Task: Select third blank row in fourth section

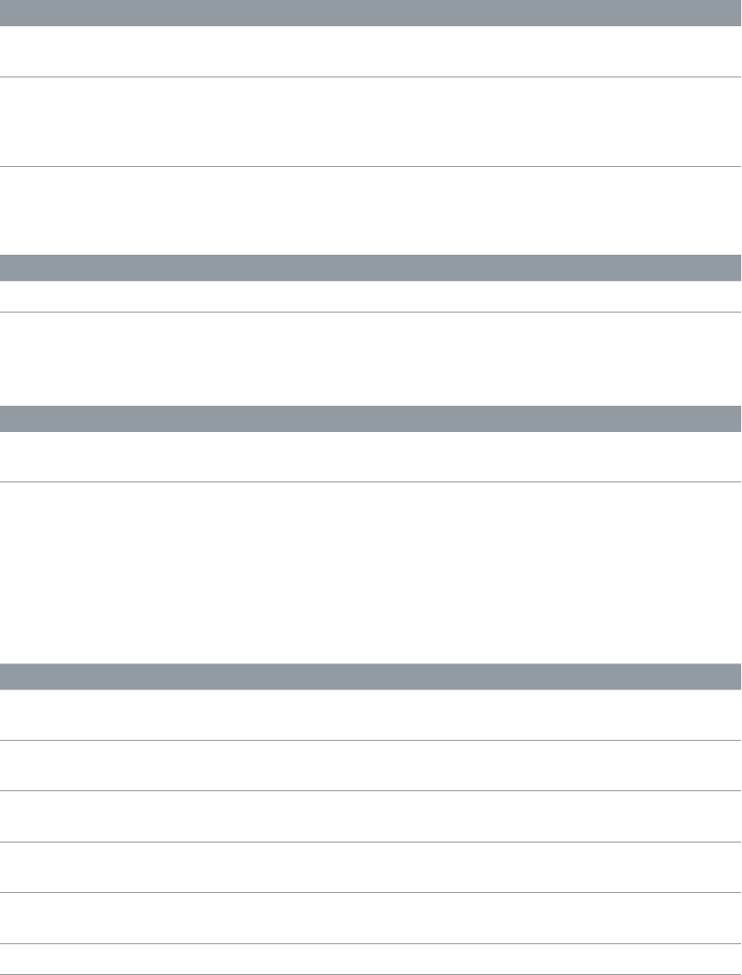Action: [371, 817]
